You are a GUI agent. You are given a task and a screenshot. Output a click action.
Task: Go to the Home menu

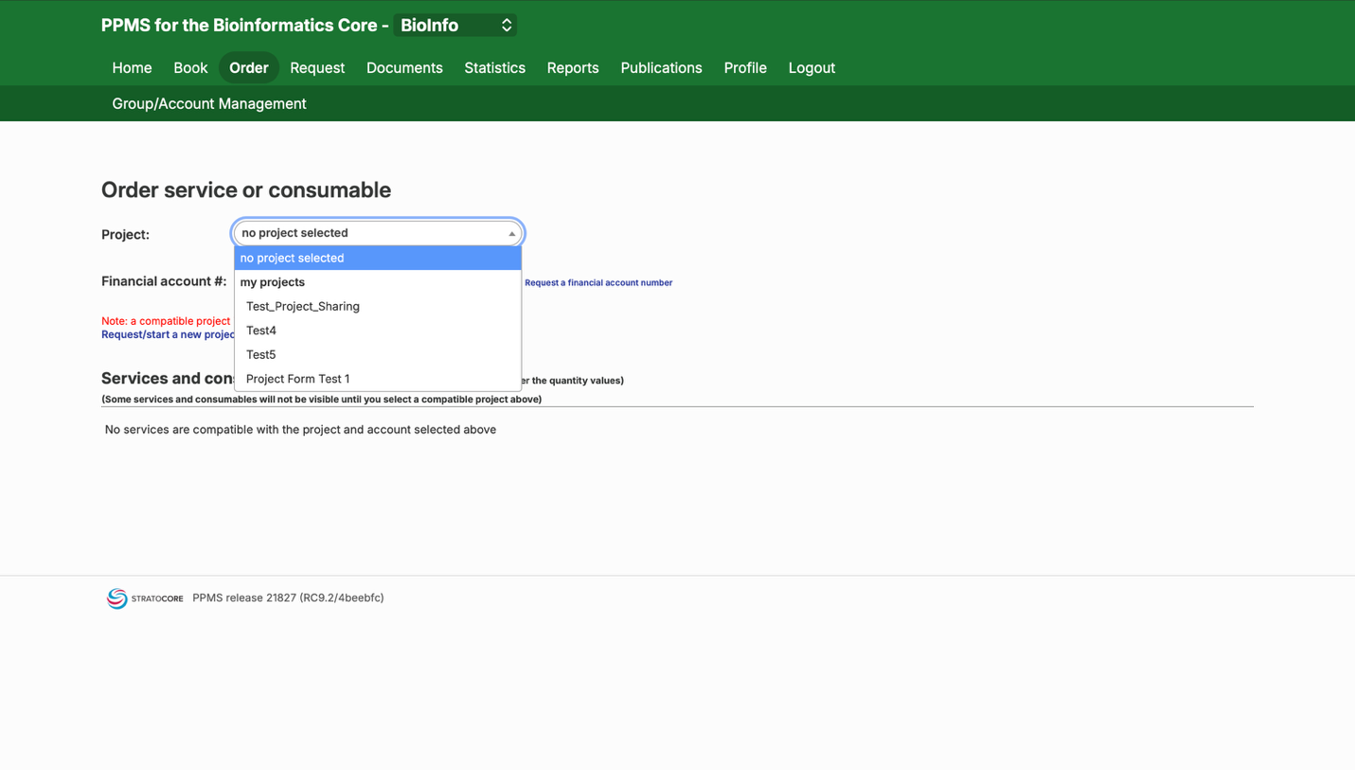pos(132,68)
